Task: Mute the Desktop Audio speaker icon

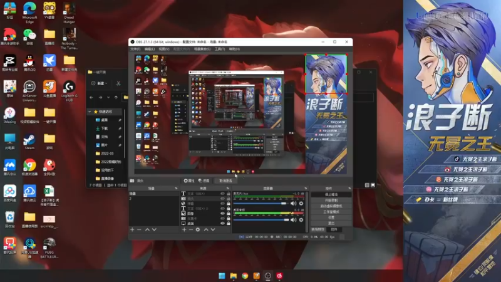Action: pos(293,220)
